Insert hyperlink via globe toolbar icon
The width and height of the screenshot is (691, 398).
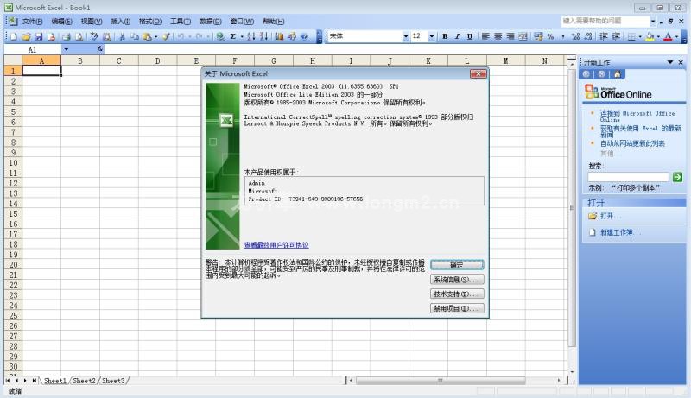[x=220, y=36]
